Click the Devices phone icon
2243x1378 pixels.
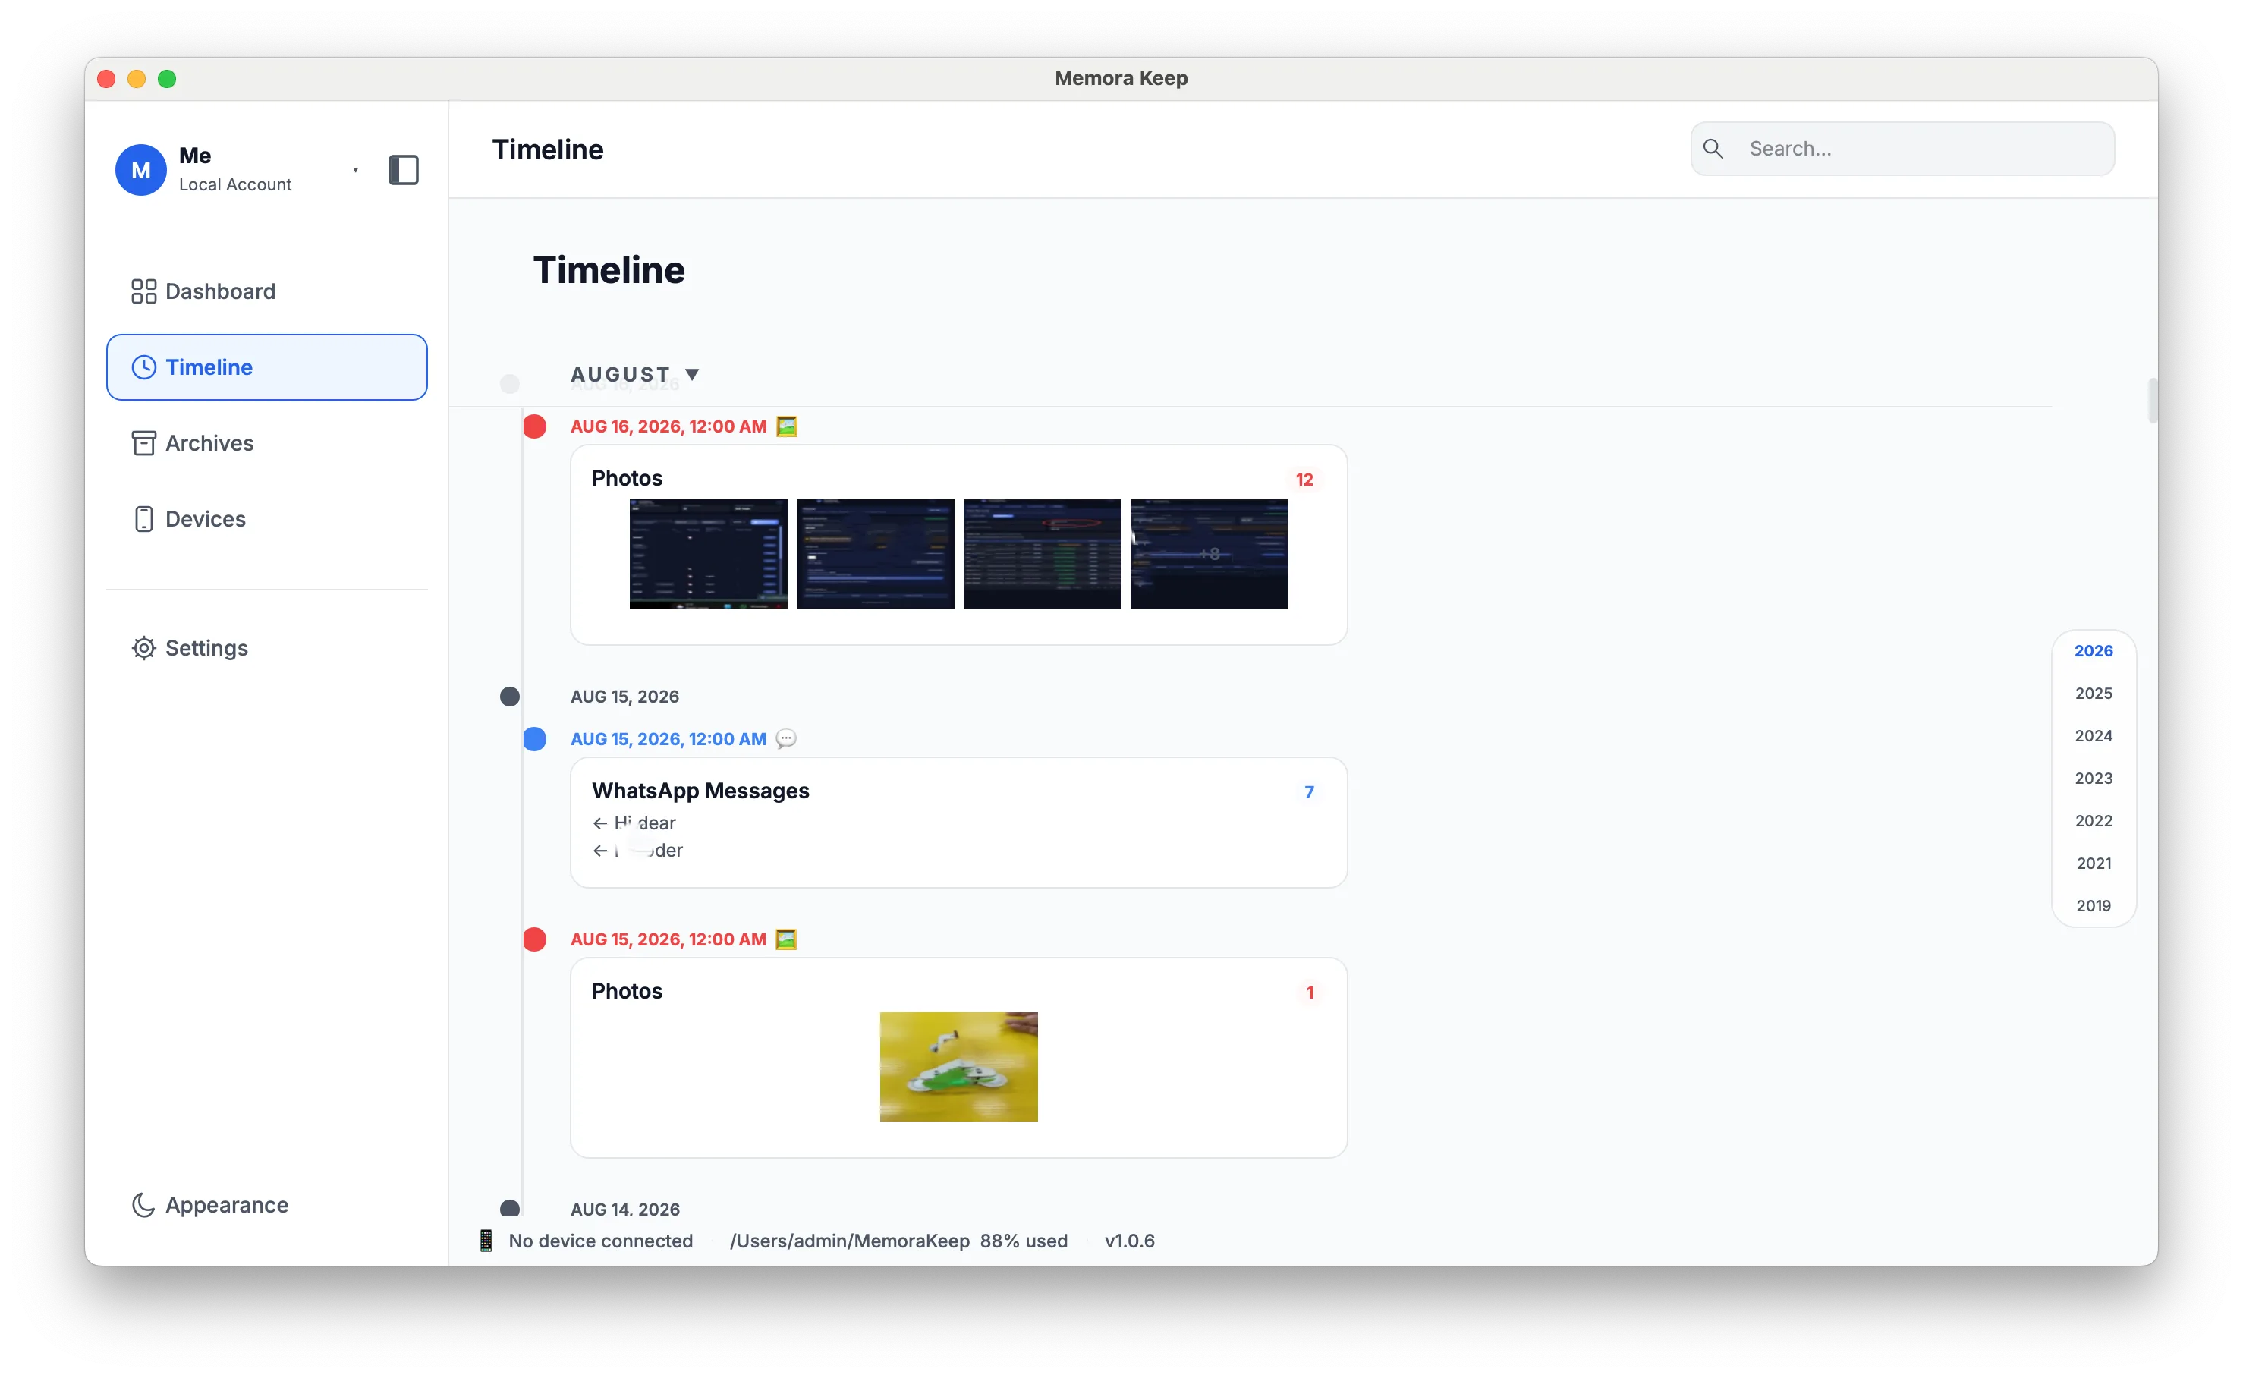pyautogui.click(x=143, y=518)
